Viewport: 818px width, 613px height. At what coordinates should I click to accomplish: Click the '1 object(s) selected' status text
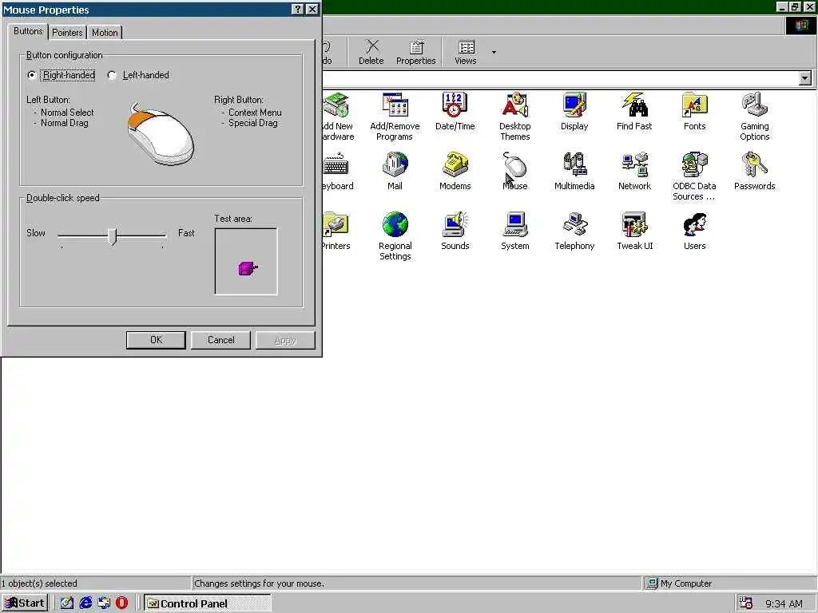click(x=39, y=583)
